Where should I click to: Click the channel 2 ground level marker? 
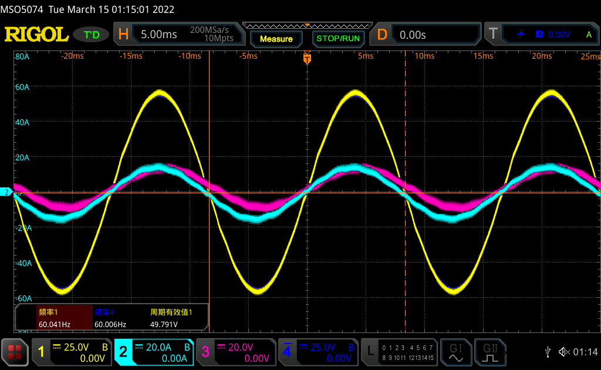click(6, 192)
